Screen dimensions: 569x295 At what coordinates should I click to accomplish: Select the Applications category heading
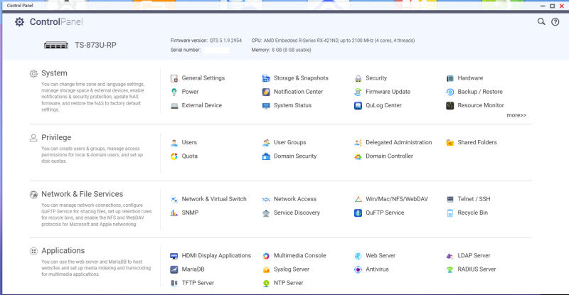pyautogui.click(x=63, y=251)
